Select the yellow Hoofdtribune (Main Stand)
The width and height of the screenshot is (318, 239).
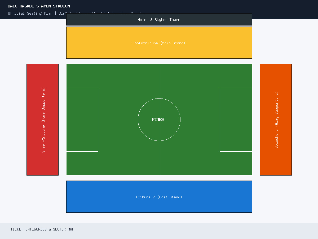coord(159,42)
